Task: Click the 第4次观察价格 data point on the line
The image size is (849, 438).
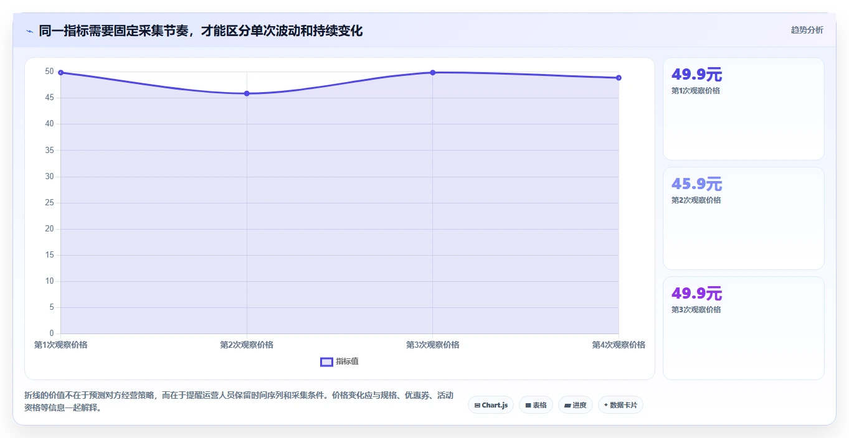Action: coord(619,78)
